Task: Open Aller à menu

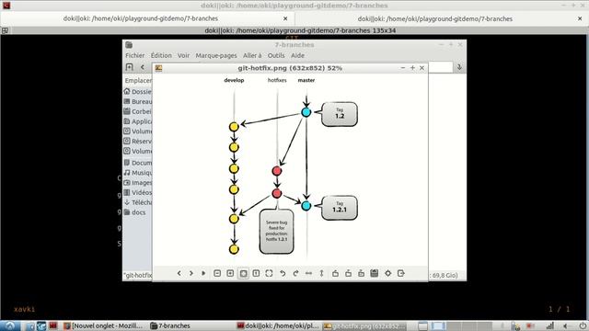Action: coord(252,55)
